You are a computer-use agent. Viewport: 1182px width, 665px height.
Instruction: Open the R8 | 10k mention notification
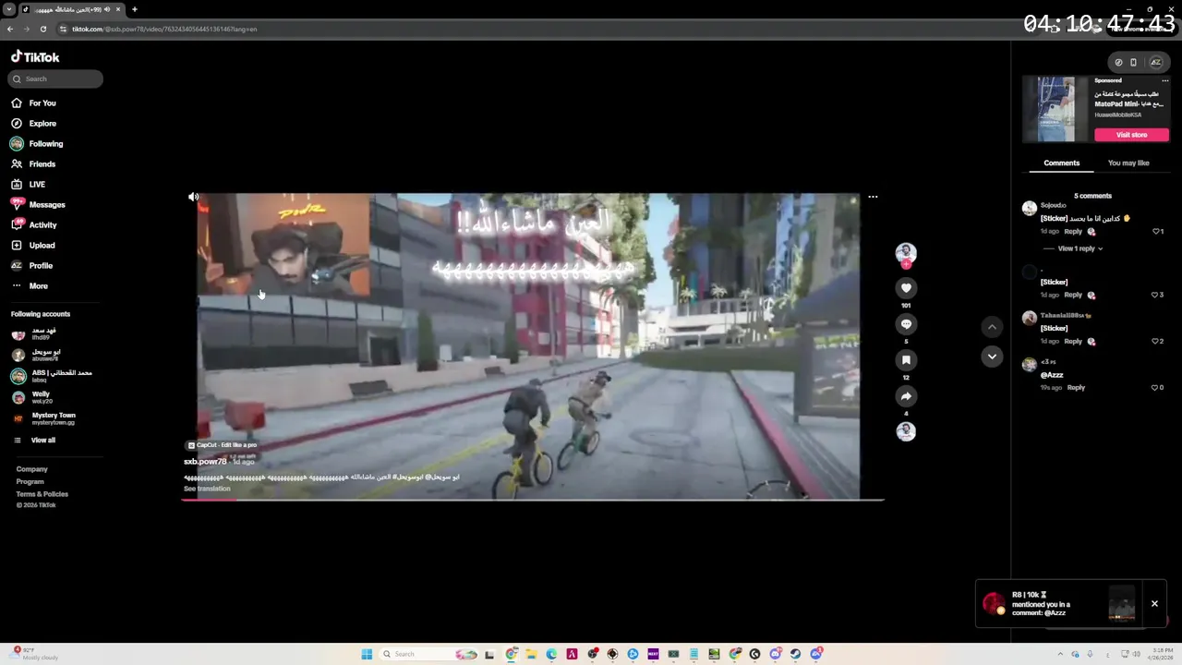(x=1058, y=603)
